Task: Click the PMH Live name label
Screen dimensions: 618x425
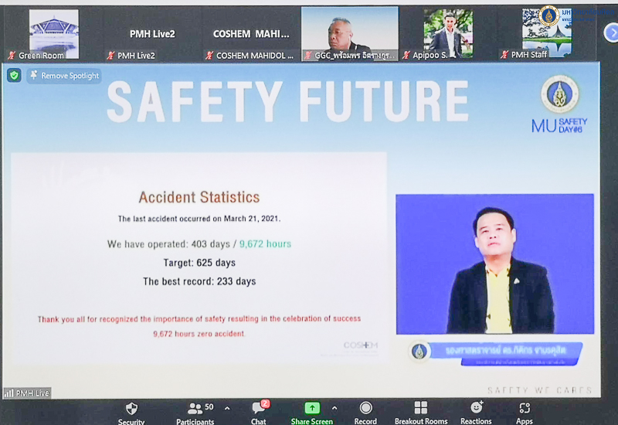Action: coord(28,393)
